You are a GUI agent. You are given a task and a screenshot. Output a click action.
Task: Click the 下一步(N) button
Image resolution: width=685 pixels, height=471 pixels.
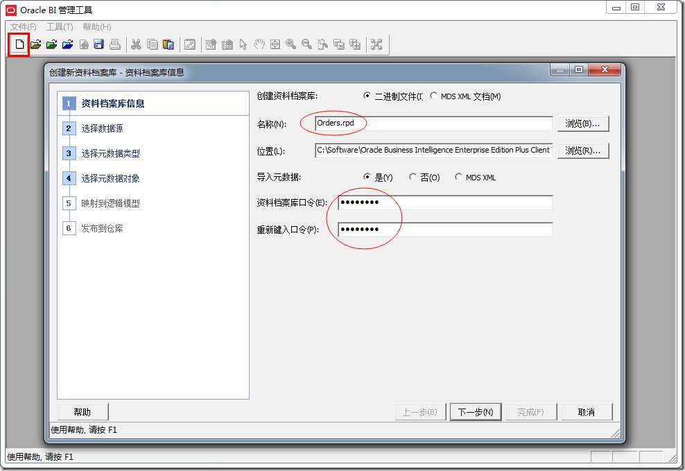[x=476, y=412]
